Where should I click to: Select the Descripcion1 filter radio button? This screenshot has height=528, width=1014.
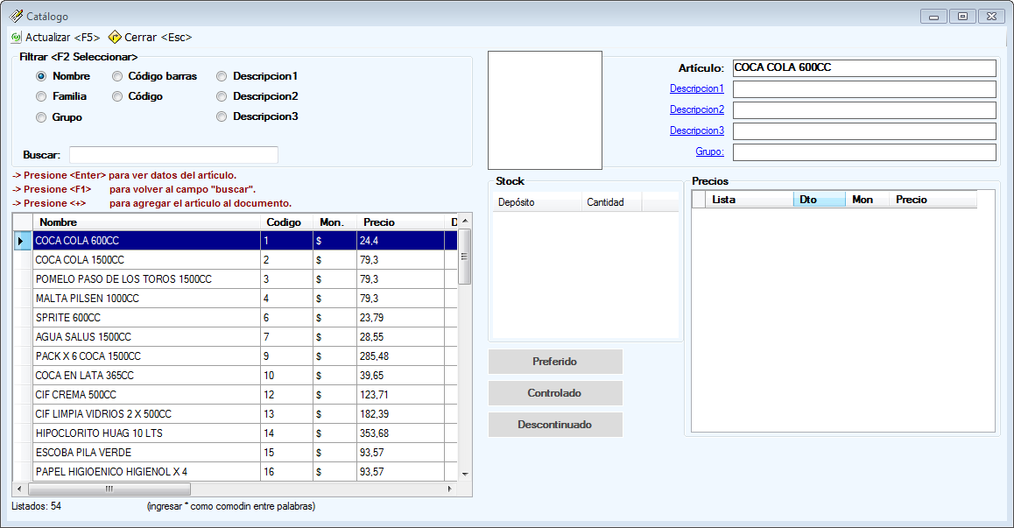click(222, 76)
